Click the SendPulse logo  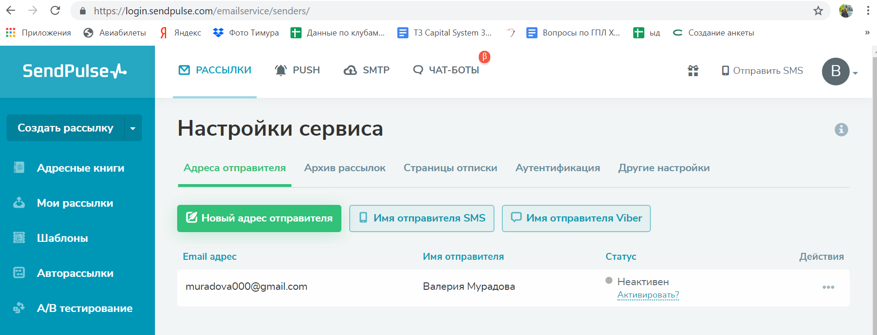tap(74, 71)
